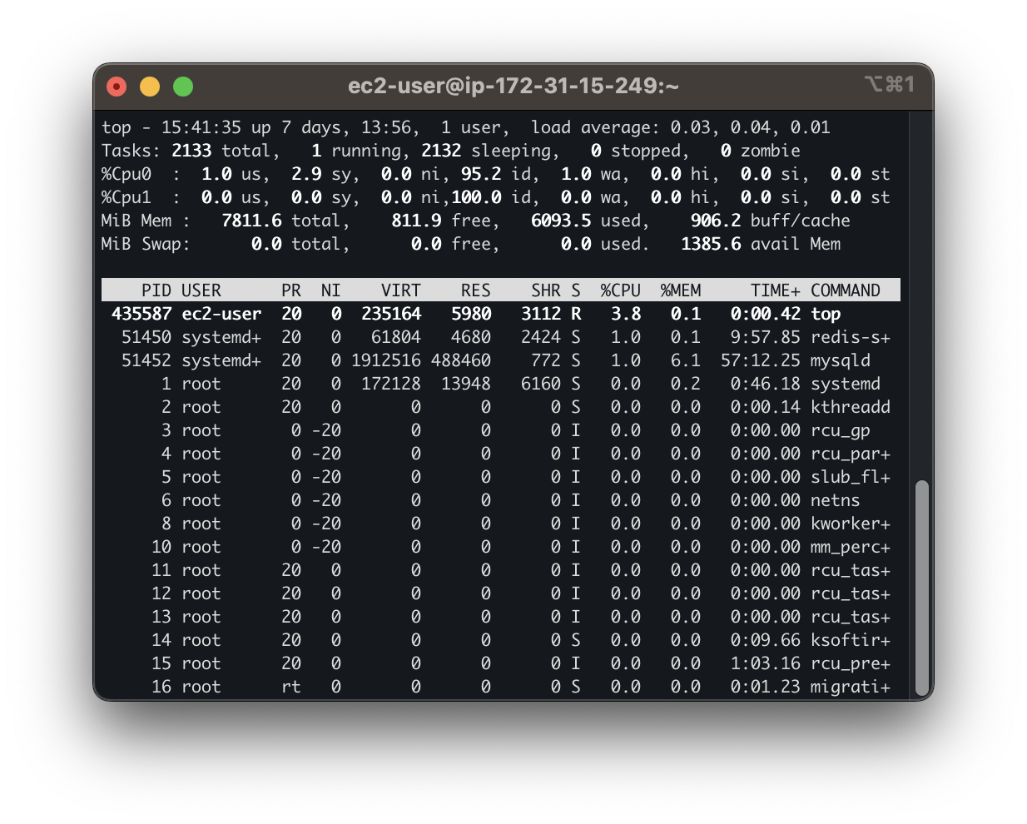This screenshot has width=1027, height=824.
Task: Click the COMMAND column header
Action: tap(846, 290)
